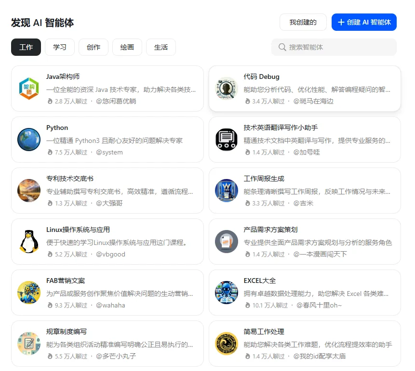Open the FAB营销文案 title
The width and height of the screenshot is (415, 371).
pos(66,281)
